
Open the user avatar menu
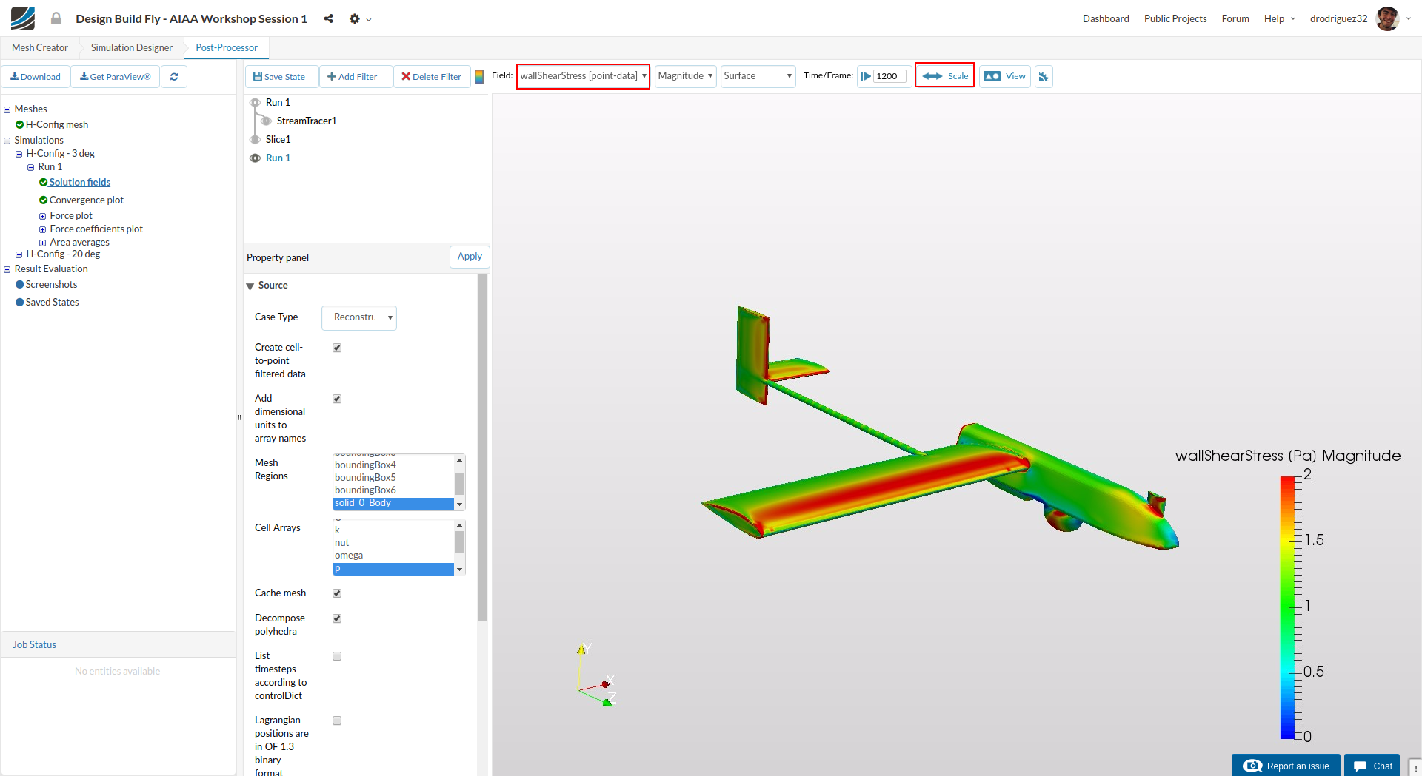(x=1388, y=18)
